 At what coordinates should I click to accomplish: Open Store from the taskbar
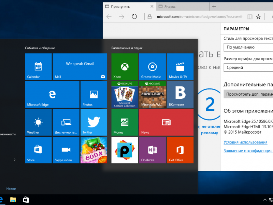26,200
